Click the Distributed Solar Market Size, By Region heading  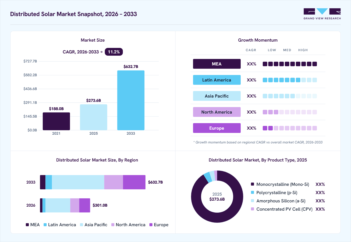(97, 160)
